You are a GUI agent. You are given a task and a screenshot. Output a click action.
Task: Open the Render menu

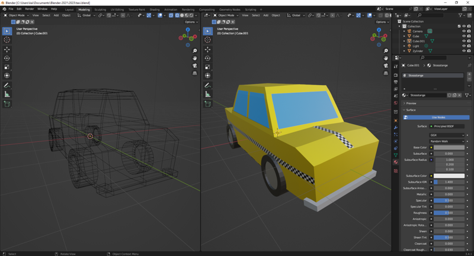pyautogui.click(x=29, y=9)
